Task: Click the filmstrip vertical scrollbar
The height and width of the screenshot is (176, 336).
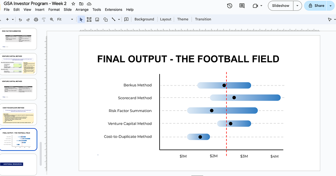Action: pyautogui.click(x=41, y=154)
